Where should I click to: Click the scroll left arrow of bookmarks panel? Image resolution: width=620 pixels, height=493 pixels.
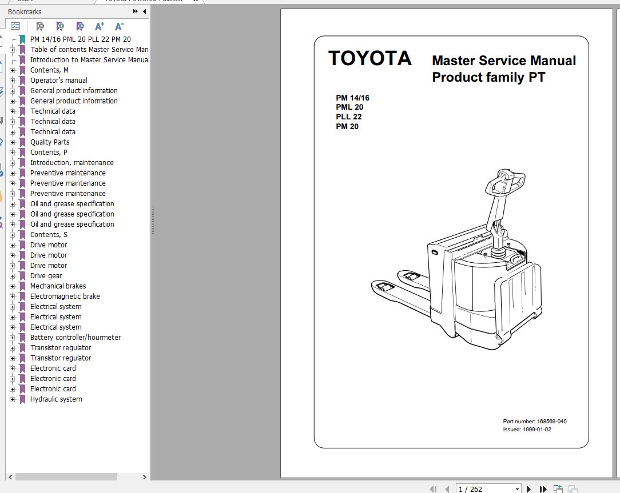[x=10, y=477]
